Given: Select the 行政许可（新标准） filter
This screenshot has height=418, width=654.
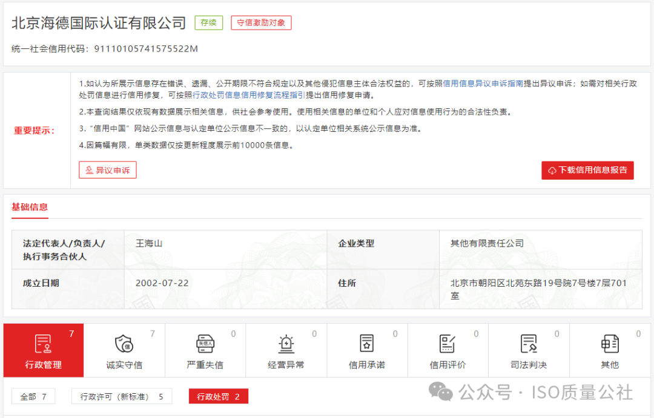Looking at the screenshot, I should 121,396.
